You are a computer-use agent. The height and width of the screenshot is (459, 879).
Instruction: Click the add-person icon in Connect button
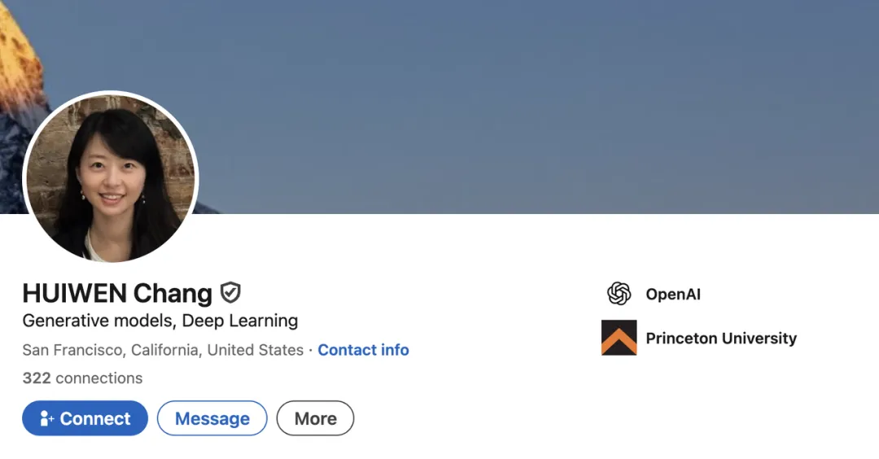point(47,418)
